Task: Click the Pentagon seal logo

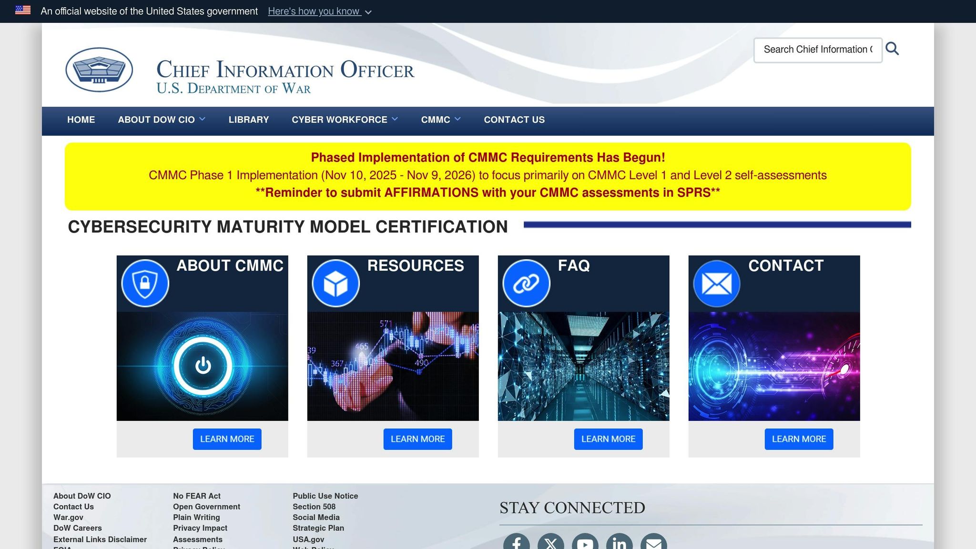Action: click(99, 70)
